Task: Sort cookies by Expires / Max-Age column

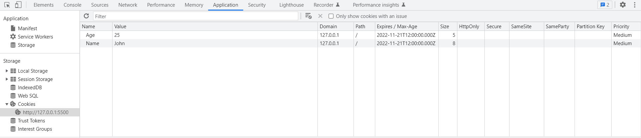Action: tap(397, 27)
